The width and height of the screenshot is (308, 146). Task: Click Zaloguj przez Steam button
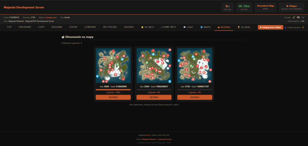coord(270,27)
